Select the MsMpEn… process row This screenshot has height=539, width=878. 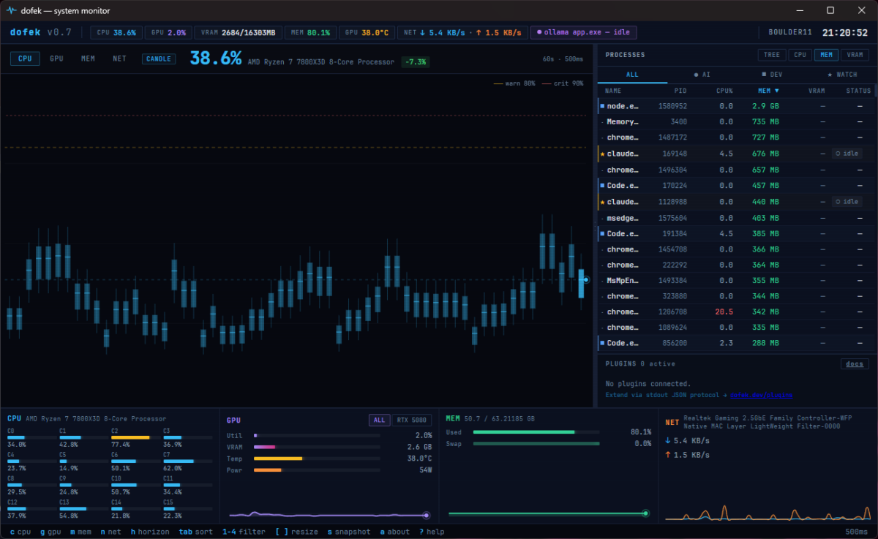pos(736,280)
